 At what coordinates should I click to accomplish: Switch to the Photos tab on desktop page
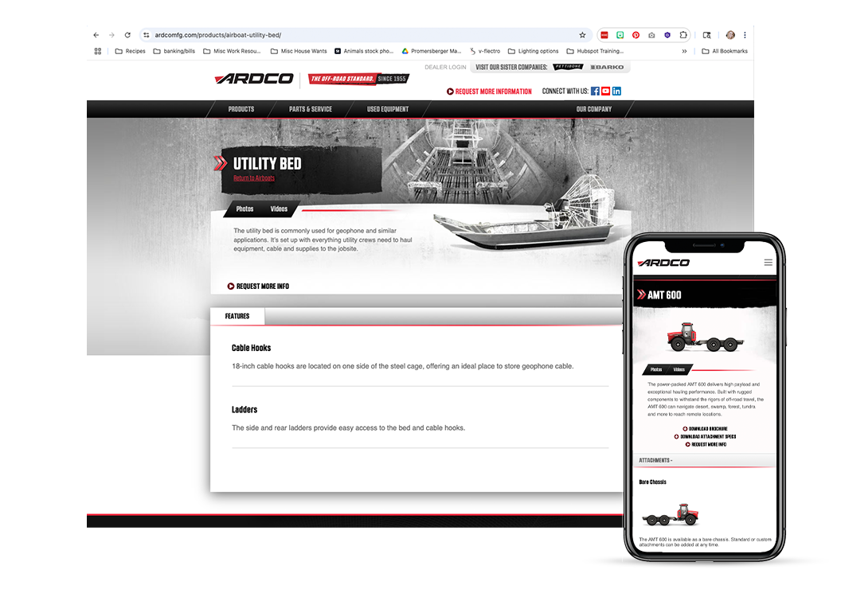pyautogui.click(x=244, y=209)
